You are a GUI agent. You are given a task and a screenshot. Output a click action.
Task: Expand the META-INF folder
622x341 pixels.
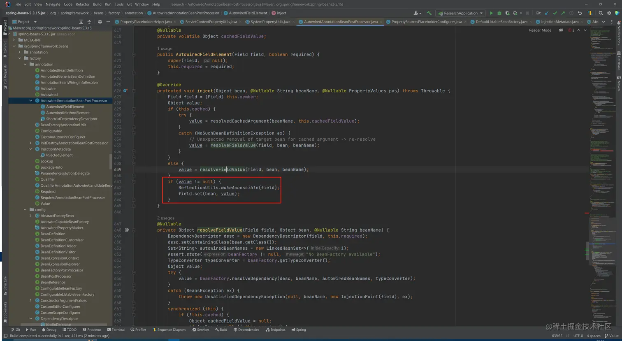[14, 40]
